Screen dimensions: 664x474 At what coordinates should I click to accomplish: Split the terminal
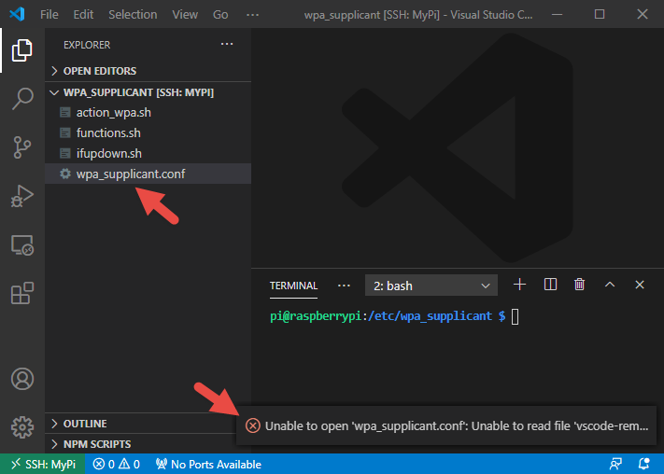550,285
